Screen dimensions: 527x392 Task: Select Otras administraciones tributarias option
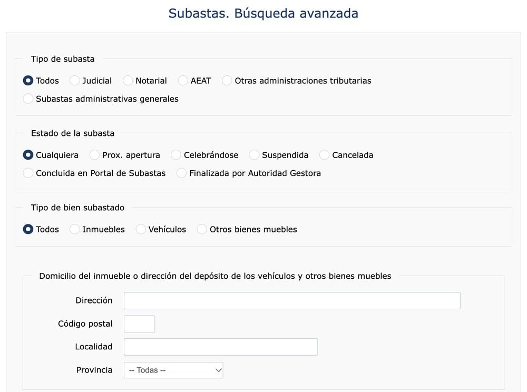tap(227, 81)
